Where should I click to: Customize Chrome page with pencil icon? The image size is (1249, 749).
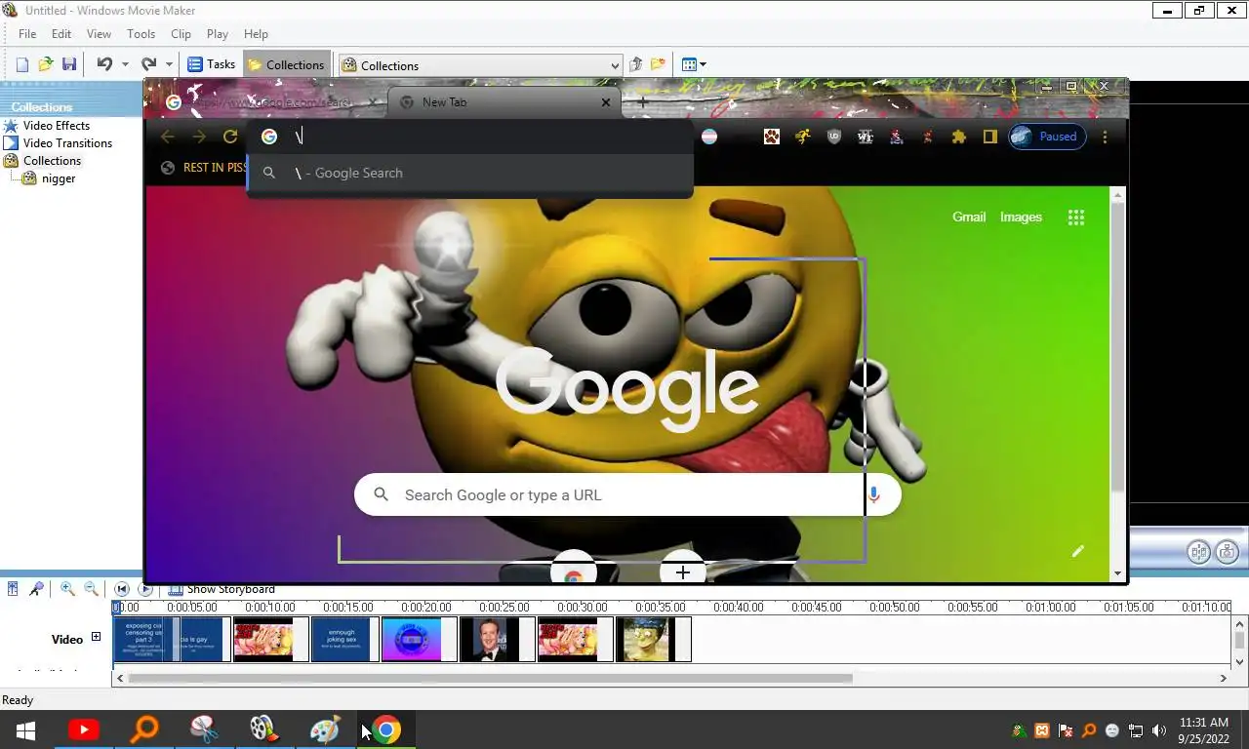1077,551
